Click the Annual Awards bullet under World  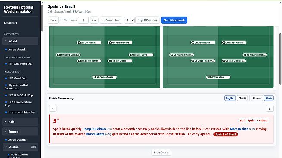coord(6,49)
